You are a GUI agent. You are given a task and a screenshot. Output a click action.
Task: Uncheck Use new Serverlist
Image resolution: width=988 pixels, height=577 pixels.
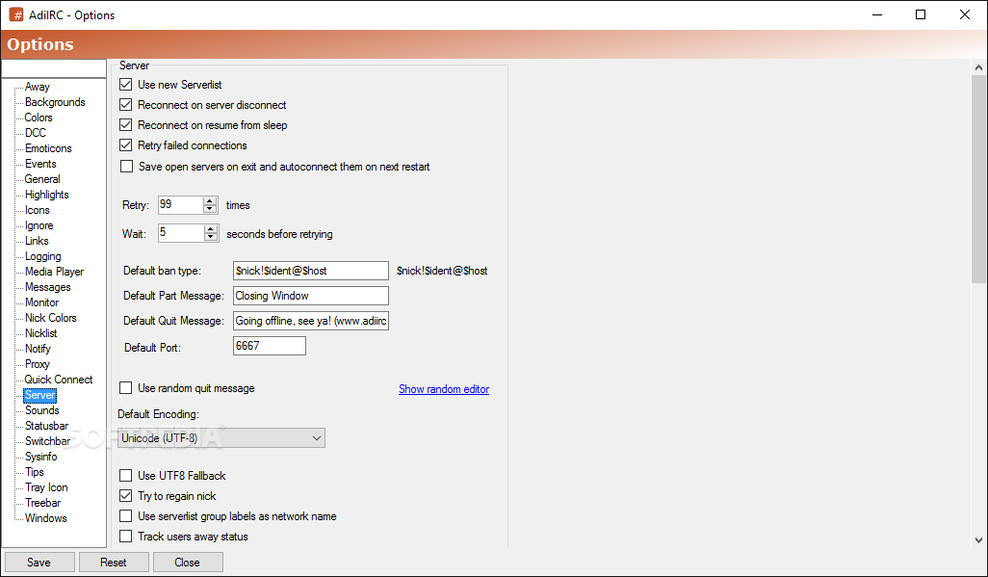126,85
